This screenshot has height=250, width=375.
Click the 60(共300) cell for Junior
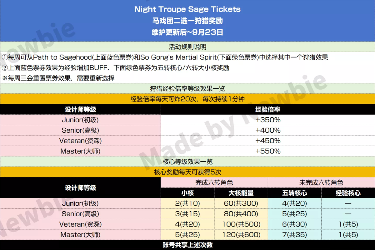point(241,203)
